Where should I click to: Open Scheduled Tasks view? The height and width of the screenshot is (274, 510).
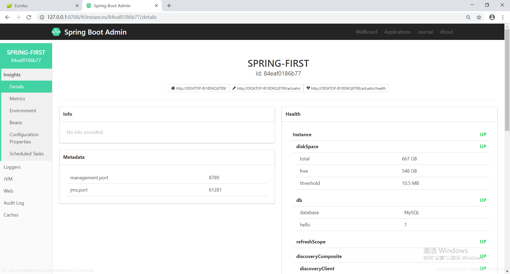click(x=27, y=154)
